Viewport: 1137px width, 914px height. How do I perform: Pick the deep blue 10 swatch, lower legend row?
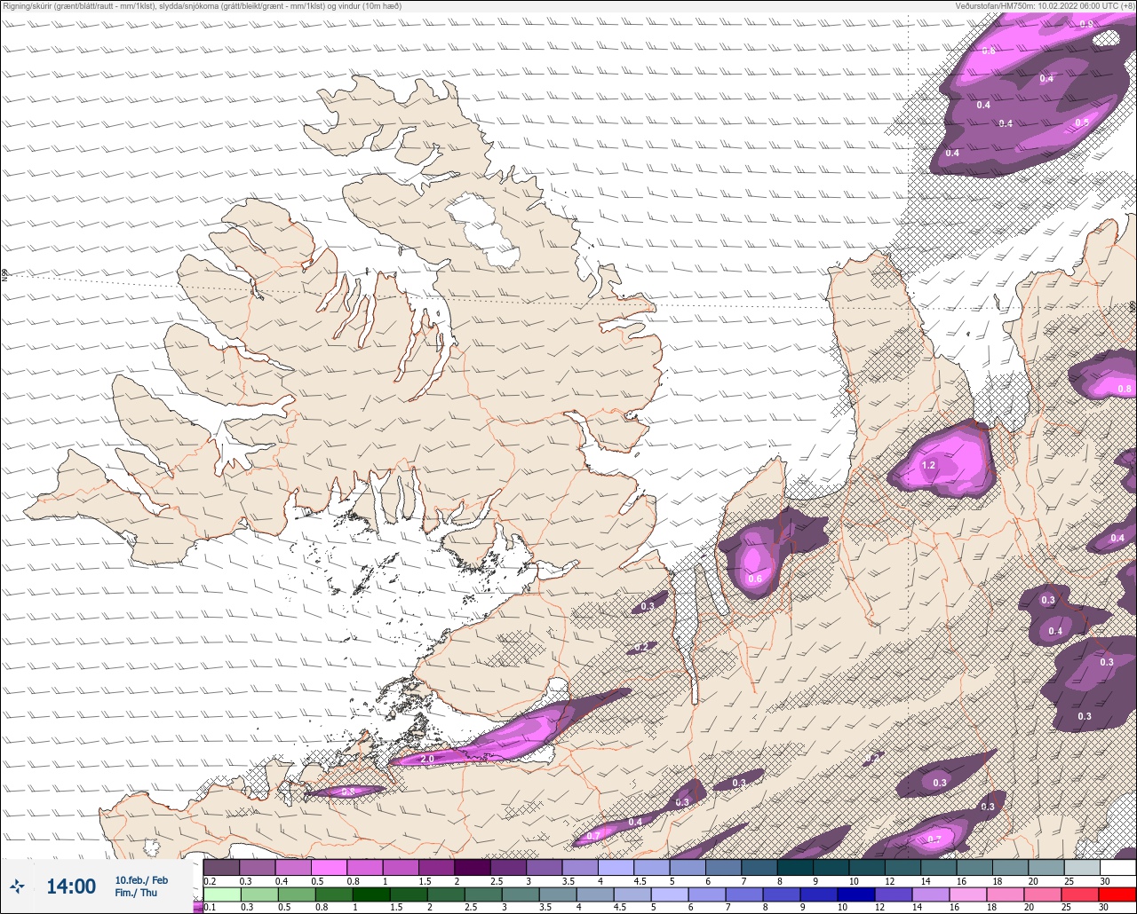[855, 894]
